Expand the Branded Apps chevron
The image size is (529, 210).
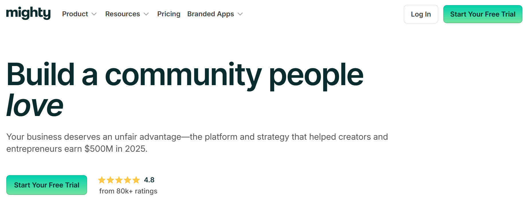(241, 14)
